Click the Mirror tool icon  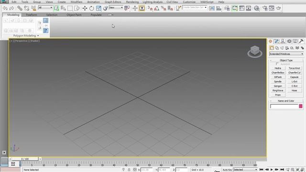[212, 8]
